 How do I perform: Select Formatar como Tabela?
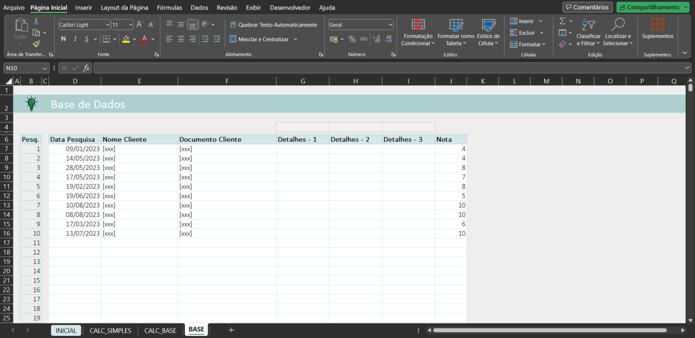click(455, 32)
